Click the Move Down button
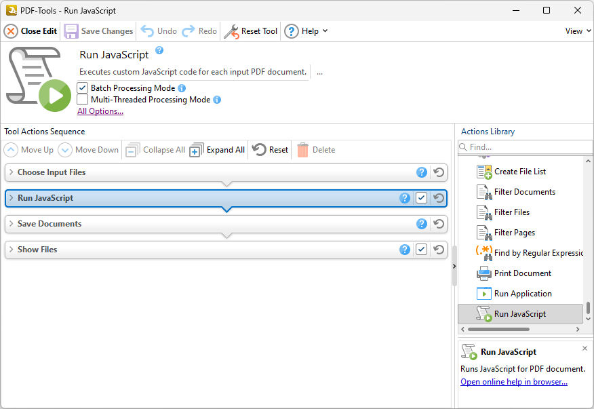Viewport: 594px width, 409px height. (x=88, y=150)
